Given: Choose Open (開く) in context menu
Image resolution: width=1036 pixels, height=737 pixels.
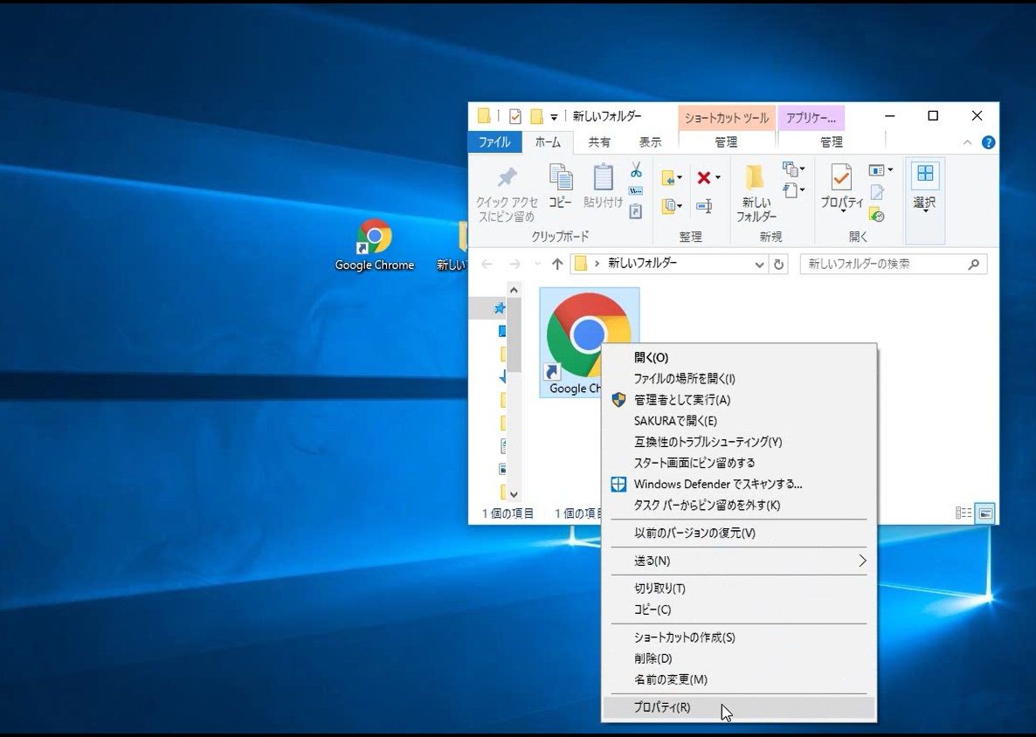Looking at the screenshot, I should [740, 357].
